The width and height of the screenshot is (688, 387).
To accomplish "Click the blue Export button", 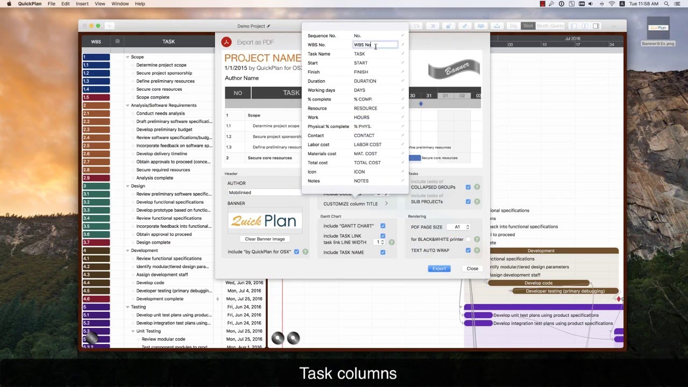I will coord(439,268).
